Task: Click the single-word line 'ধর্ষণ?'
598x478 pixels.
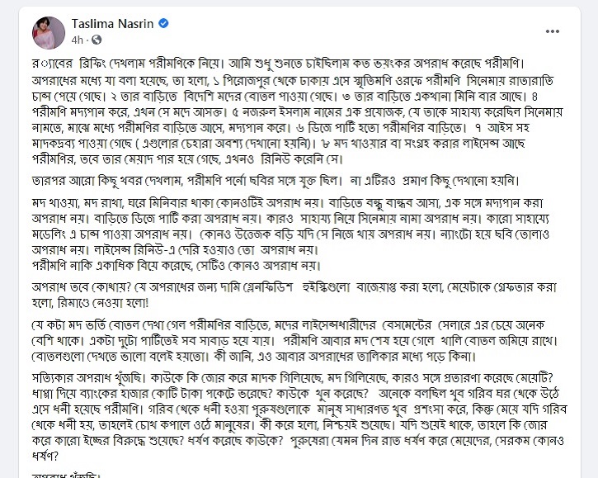Action: pyautogui.click(x=45, y=456)
